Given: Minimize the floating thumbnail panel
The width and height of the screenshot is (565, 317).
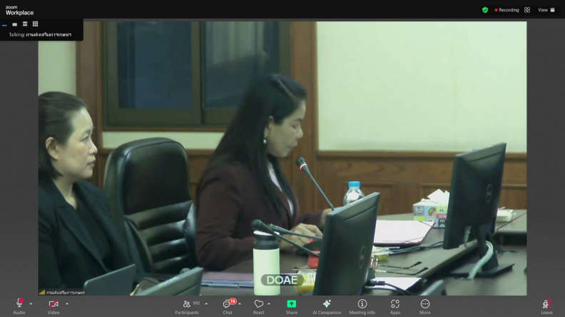Looking at the screenshot, I should coord(4,25).
